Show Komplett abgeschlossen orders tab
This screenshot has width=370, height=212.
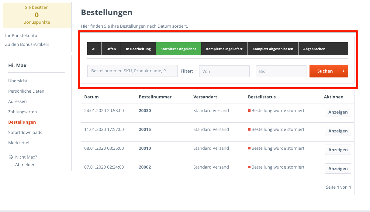(273, 49)
